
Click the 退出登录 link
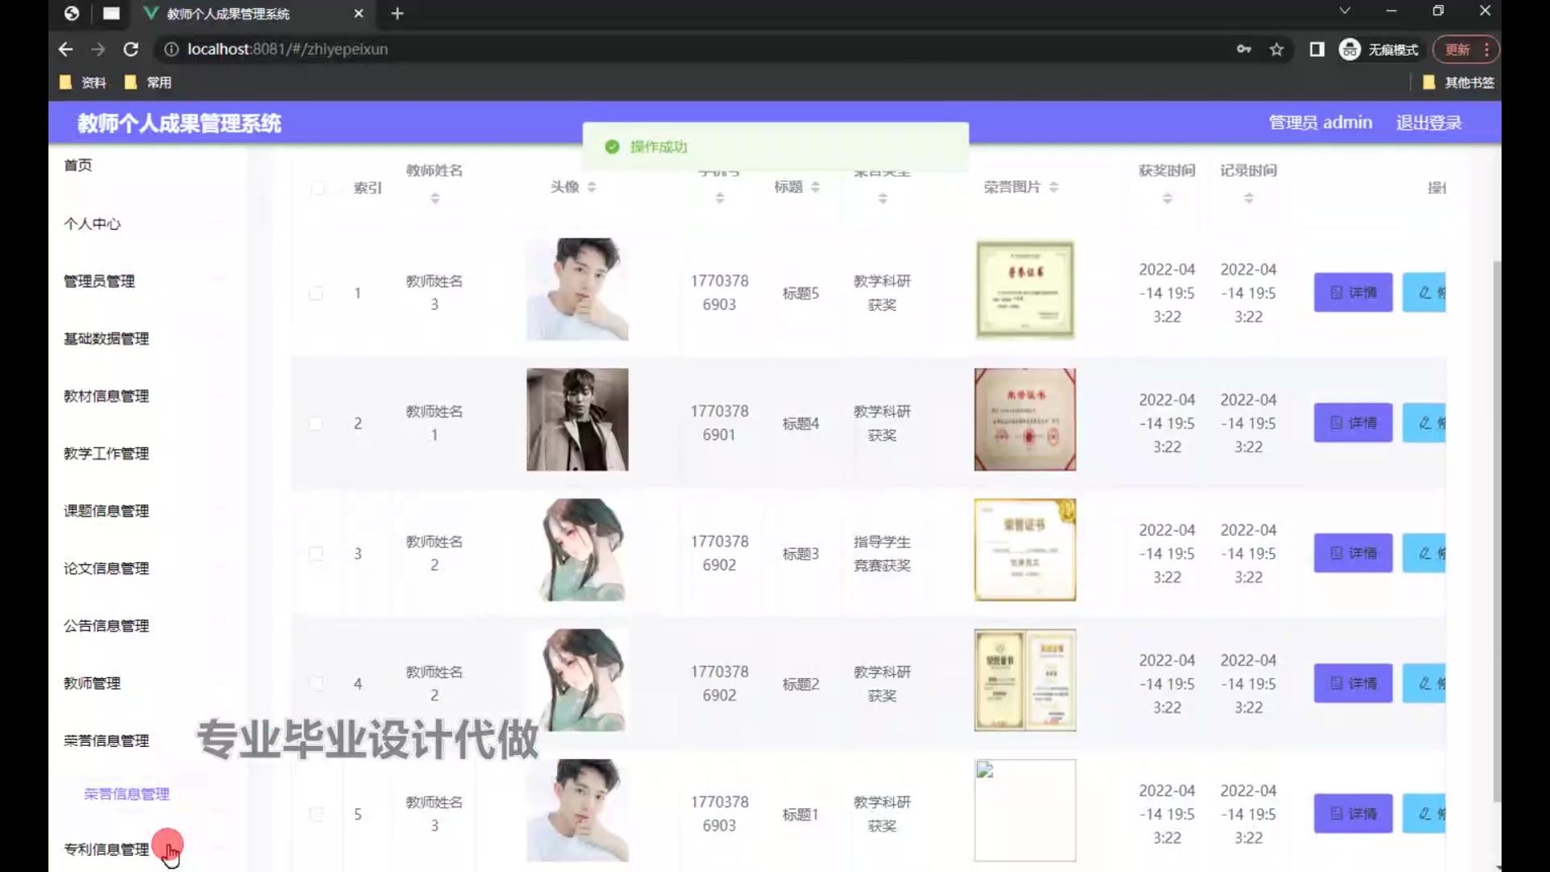pyautogui.click(x=1428, y=123)
